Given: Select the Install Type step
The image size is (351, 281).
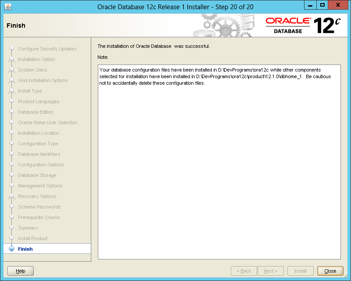Looking at the screenshot, I should point(30,91).
